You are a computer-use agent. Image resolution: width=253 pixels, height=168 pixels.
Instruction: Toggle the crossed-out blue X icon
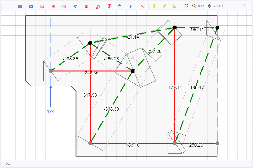142,6
